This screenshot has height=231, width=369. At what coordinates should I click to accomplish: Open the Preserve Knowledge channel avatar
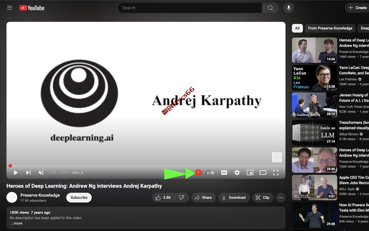click(x=12, y=198)
